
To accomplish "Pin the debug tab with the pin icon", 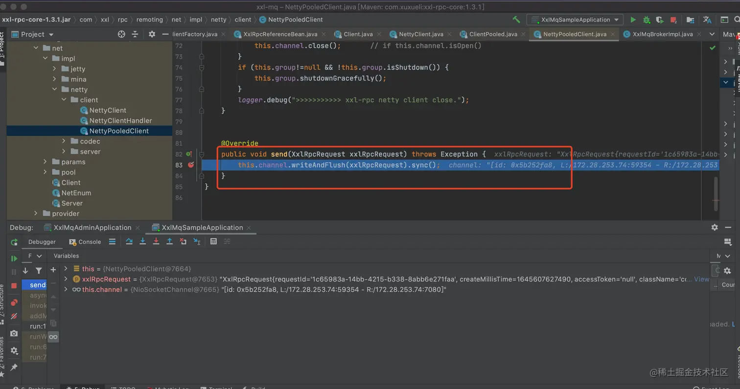I will point(14,367).
